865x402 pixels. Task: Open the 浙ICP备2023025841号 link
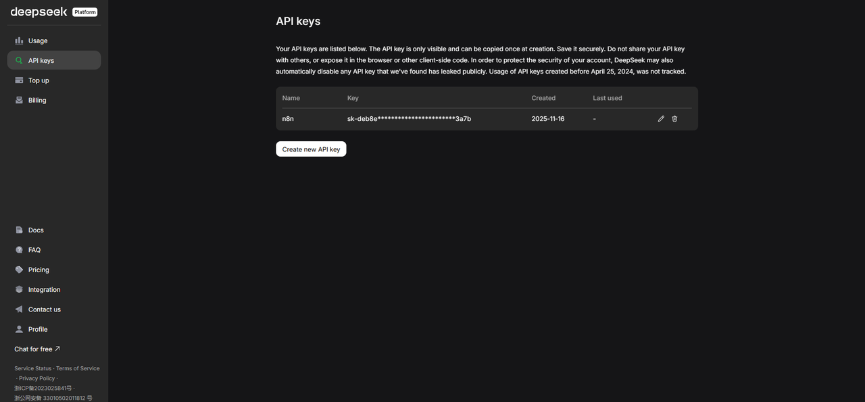coord(43,388)
